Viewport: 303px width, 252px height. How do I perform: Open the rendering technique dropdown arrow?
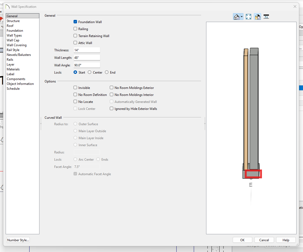point(242,17)
